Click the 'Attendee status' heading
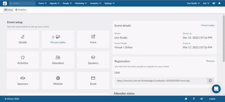 [124, 94]
